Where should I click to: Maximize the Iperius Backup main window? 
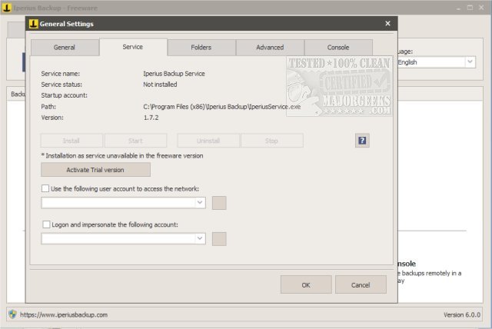[470, 8]
